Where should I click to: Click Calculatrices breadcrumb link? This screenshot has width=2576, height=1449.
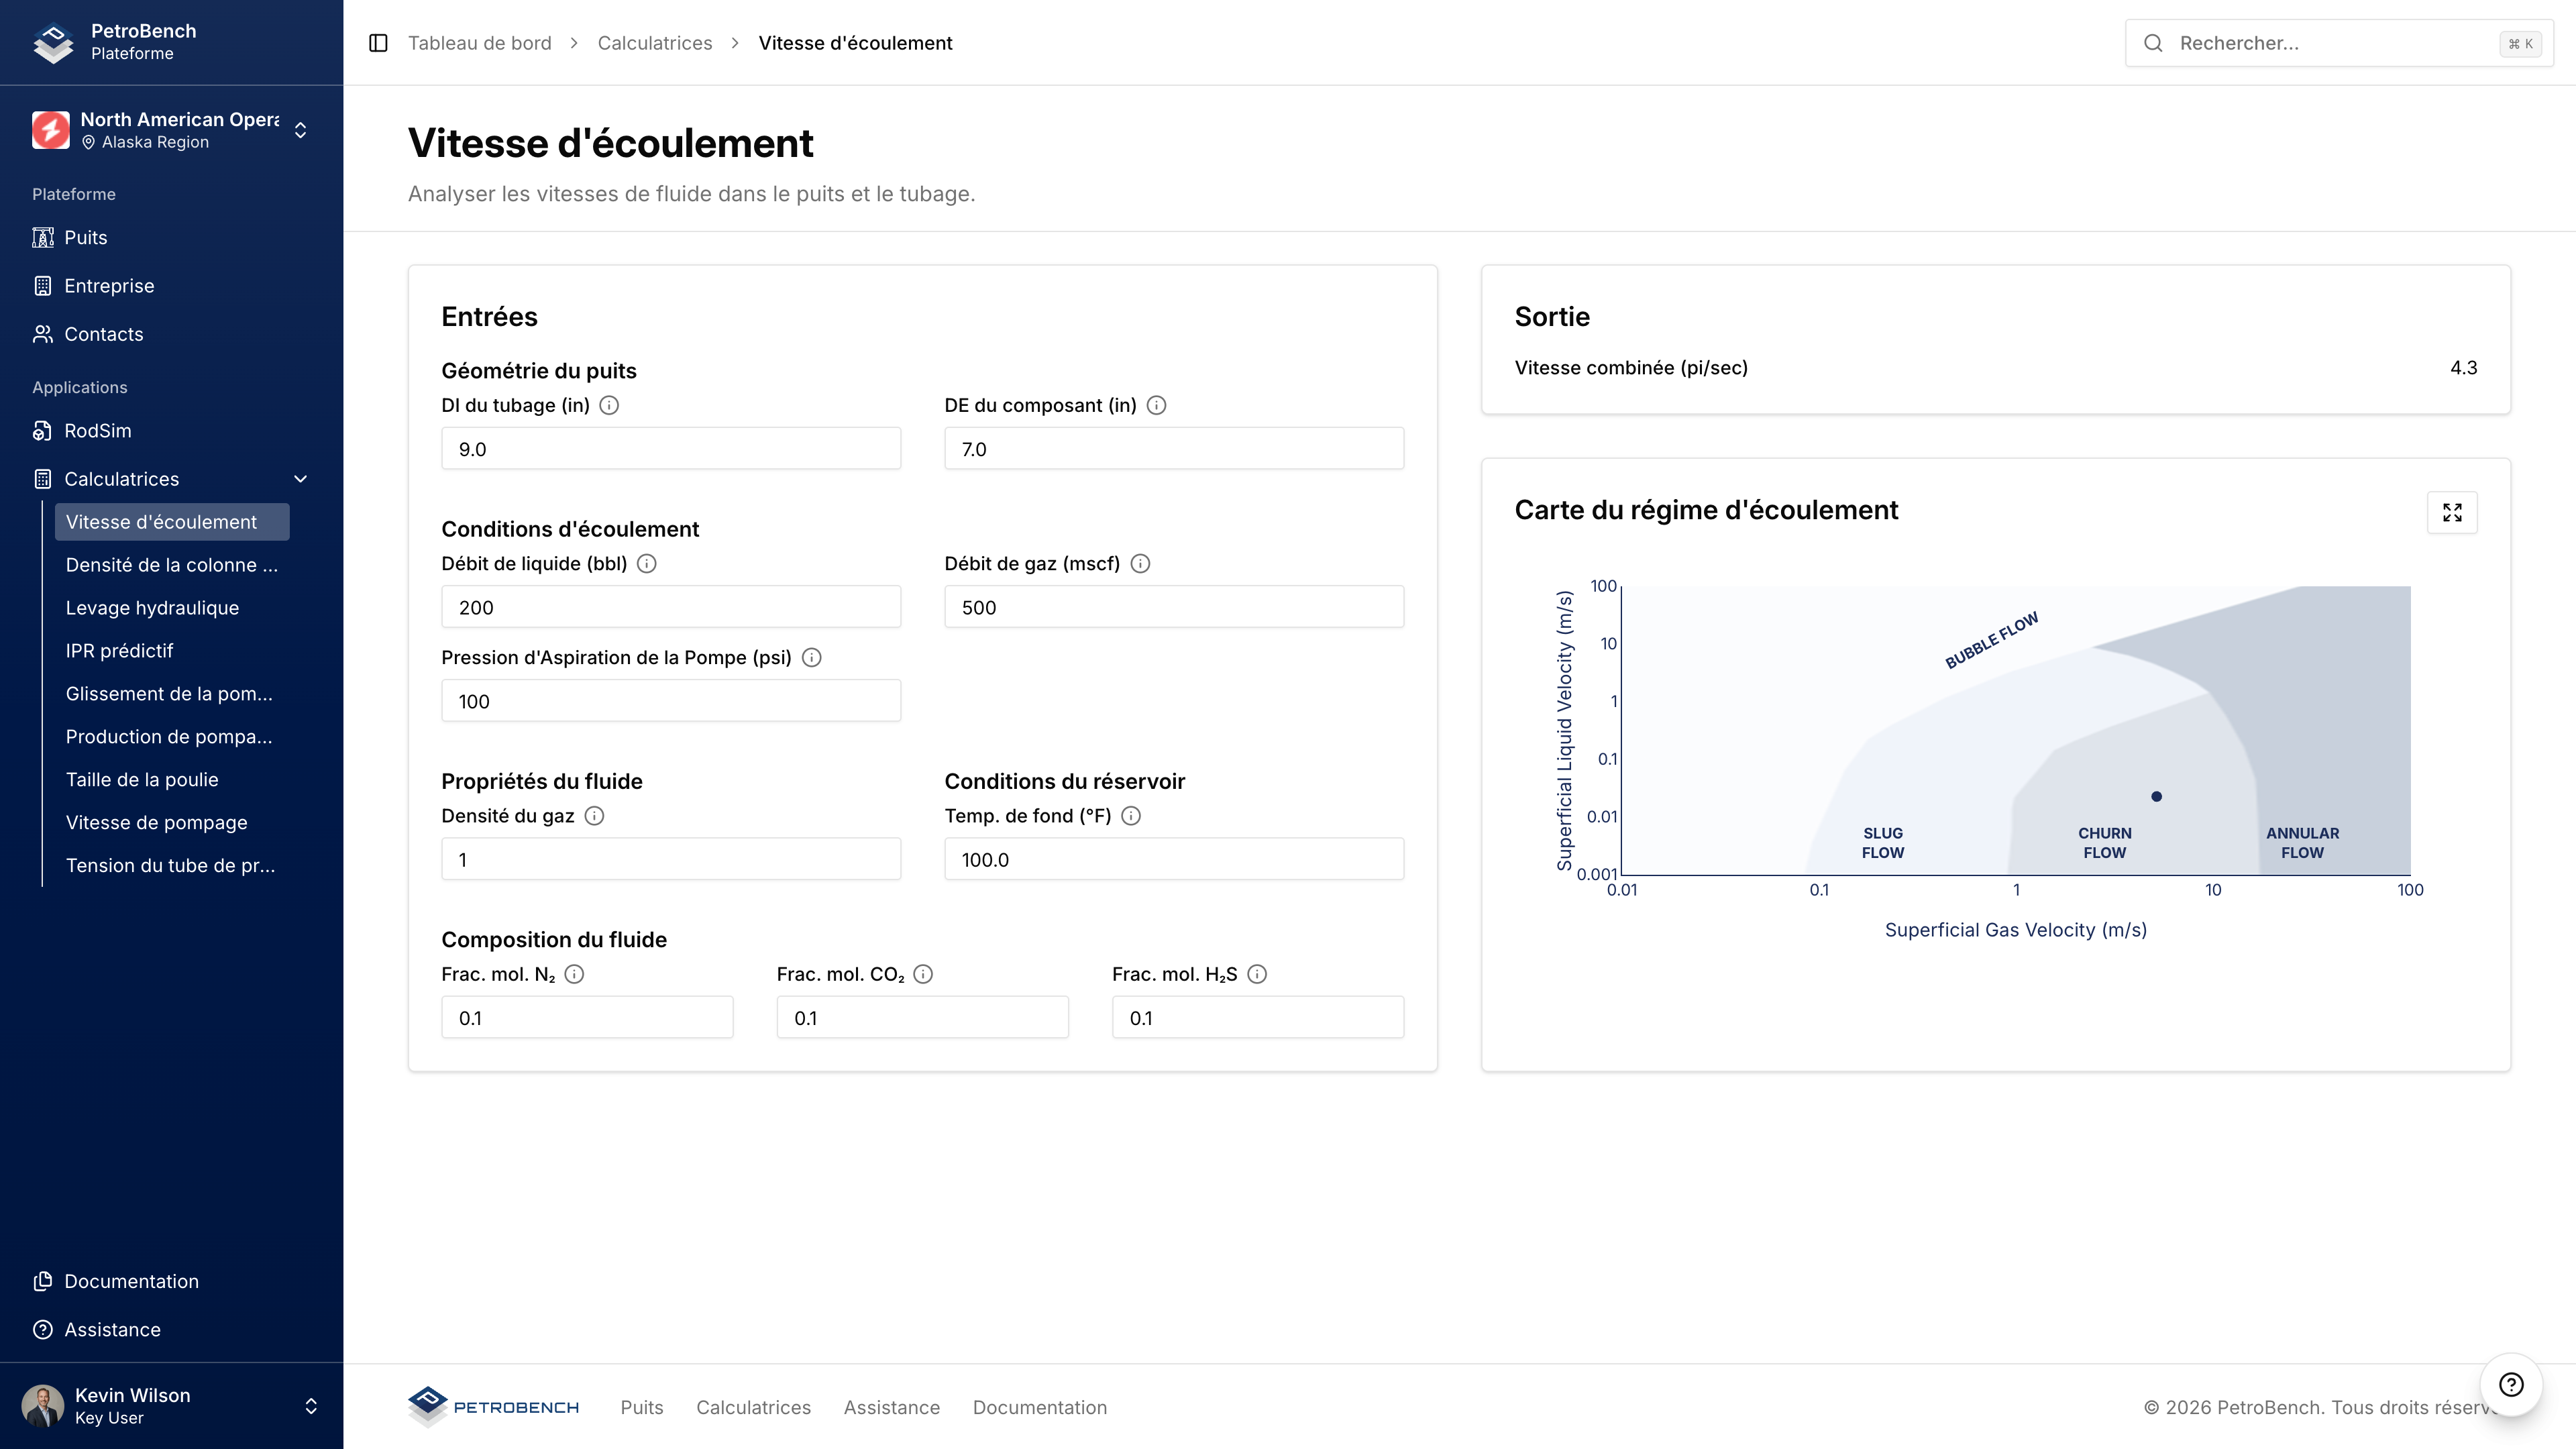coord(654,43)
